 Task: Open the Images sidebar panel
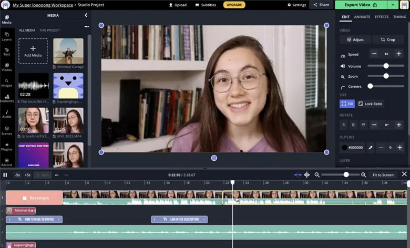point(6,83)
